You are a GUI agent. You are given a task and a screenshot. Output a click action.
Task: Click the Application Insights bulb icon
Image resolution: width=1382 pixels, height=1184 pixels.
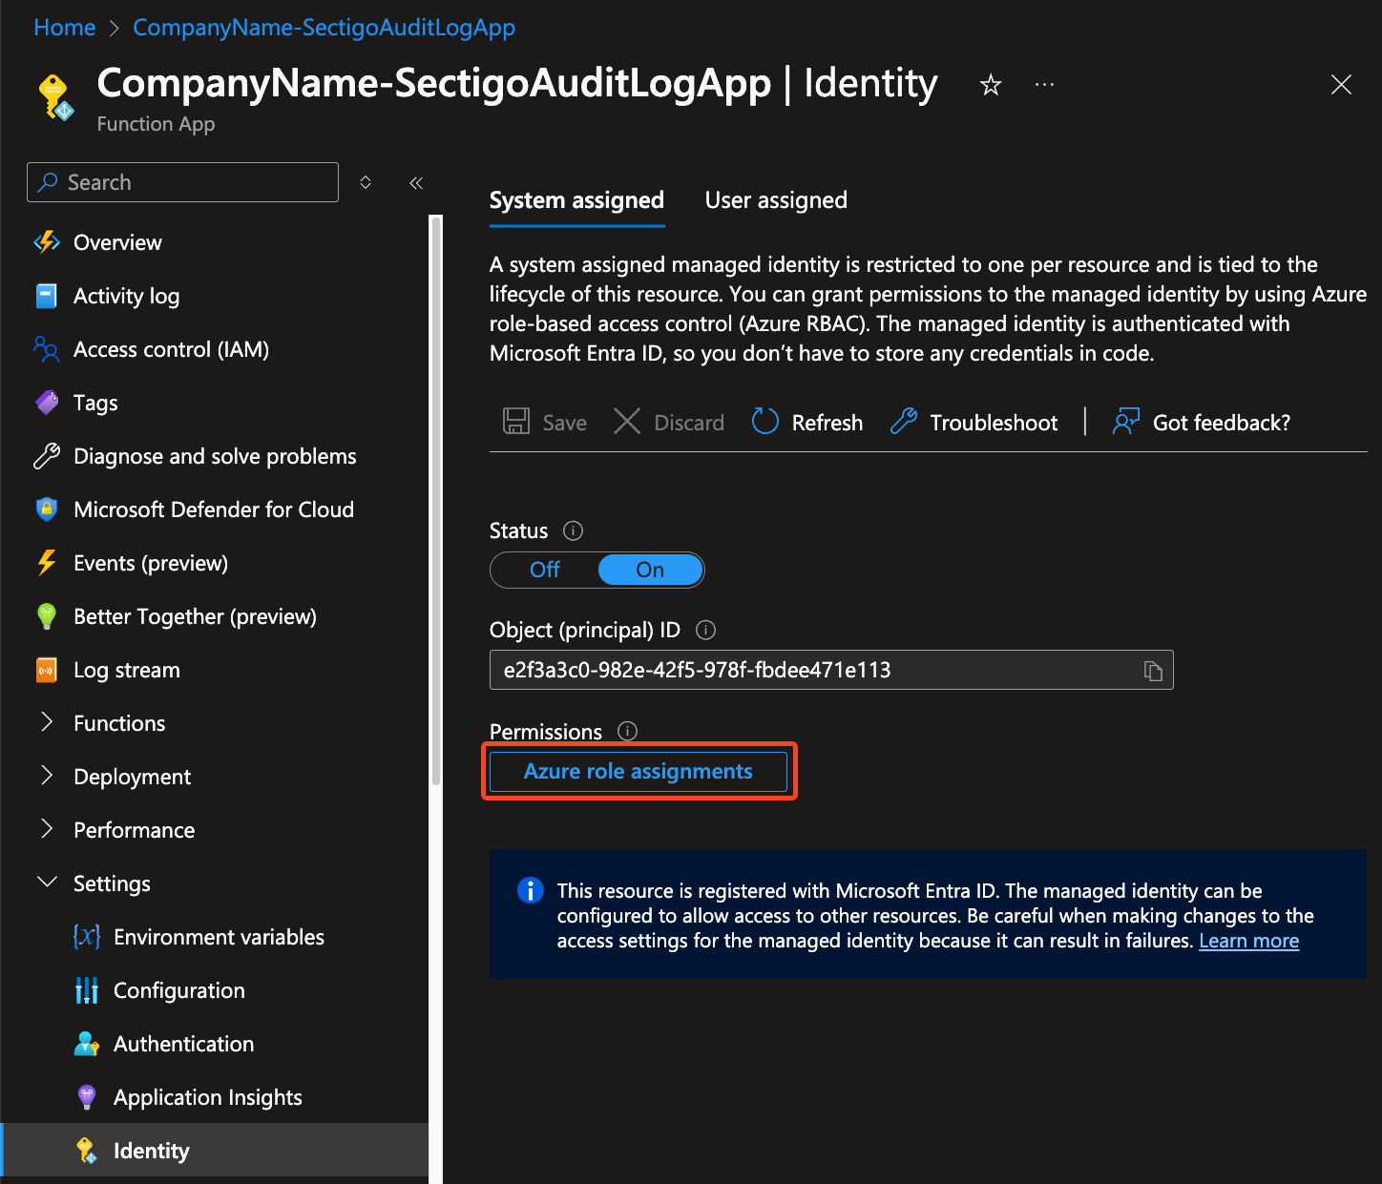pyautogui.click(x=87, y=1097)
